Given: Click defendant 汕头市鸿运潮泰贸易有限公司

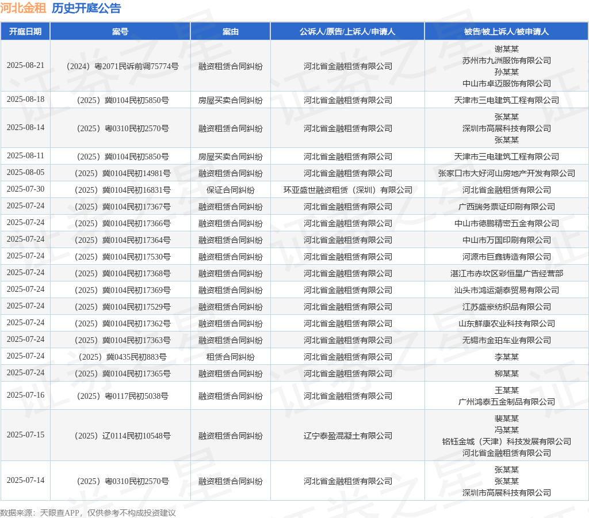Looking at the screenshot, I should [x=506, y=290].
